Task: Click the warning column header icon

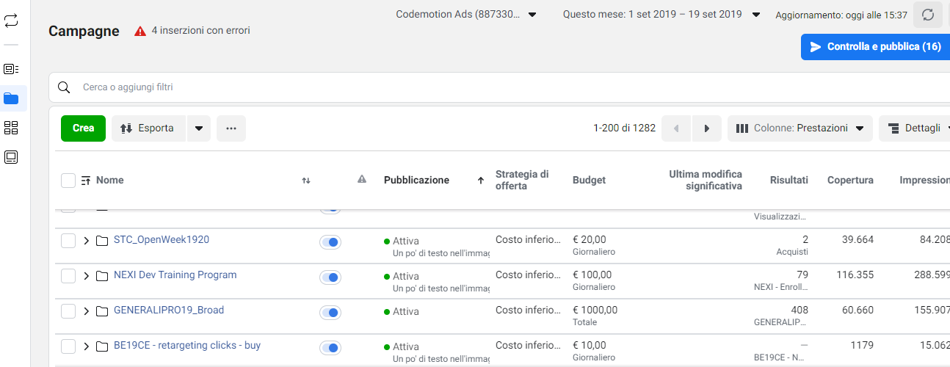Action: pos(361,180)
